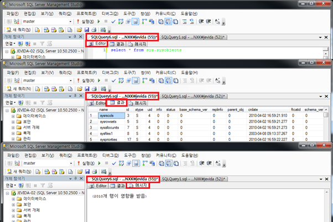This screenshot has height=222, width=333.
Task: Select the Editor tab in bottom window
Action: click(x=98, y=186)
